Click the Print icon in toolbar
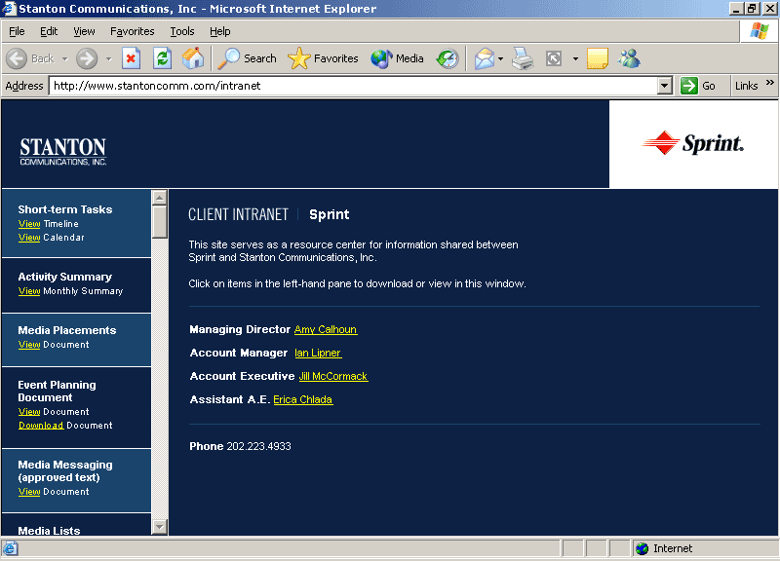Viewport: 780px width, 561px height. tap(524, 58)
